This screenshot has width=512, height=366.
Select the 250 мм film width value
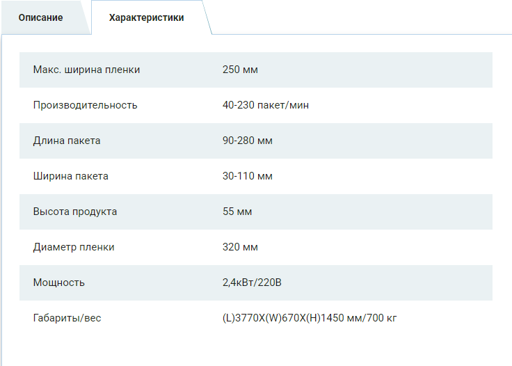241,70
